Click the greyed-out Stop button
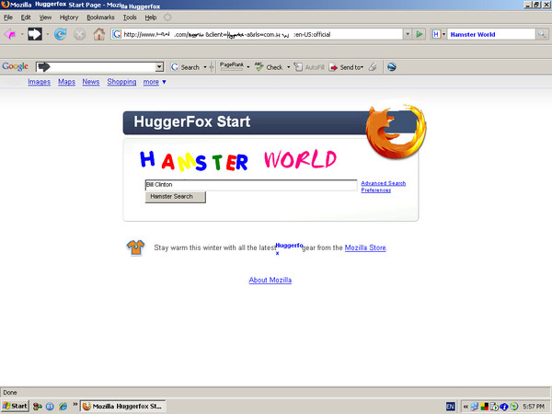The image size is (552, 414). pyautogui.click(x=79, y=35)
